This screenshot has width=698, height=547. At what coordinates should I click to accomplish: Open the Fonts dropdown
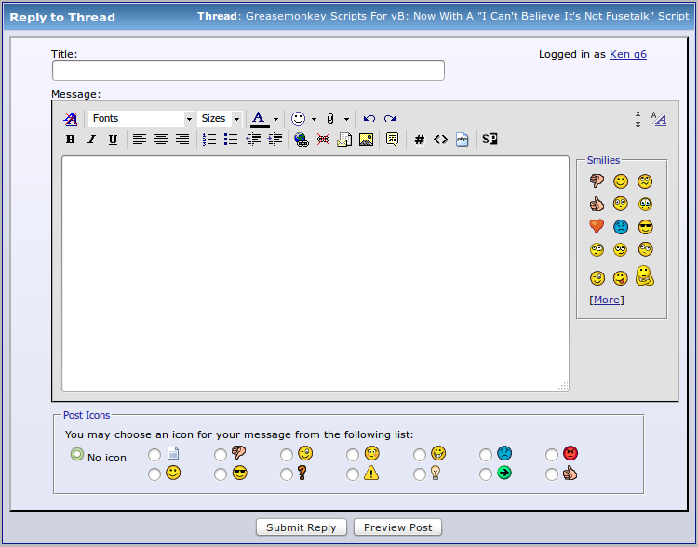point(141,118)
